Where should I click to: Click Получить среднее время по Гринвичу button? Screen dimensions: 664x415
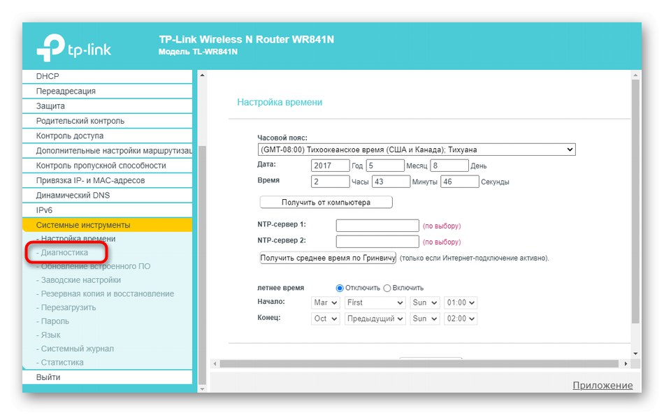pyautogui.click(x=328, y=258)
